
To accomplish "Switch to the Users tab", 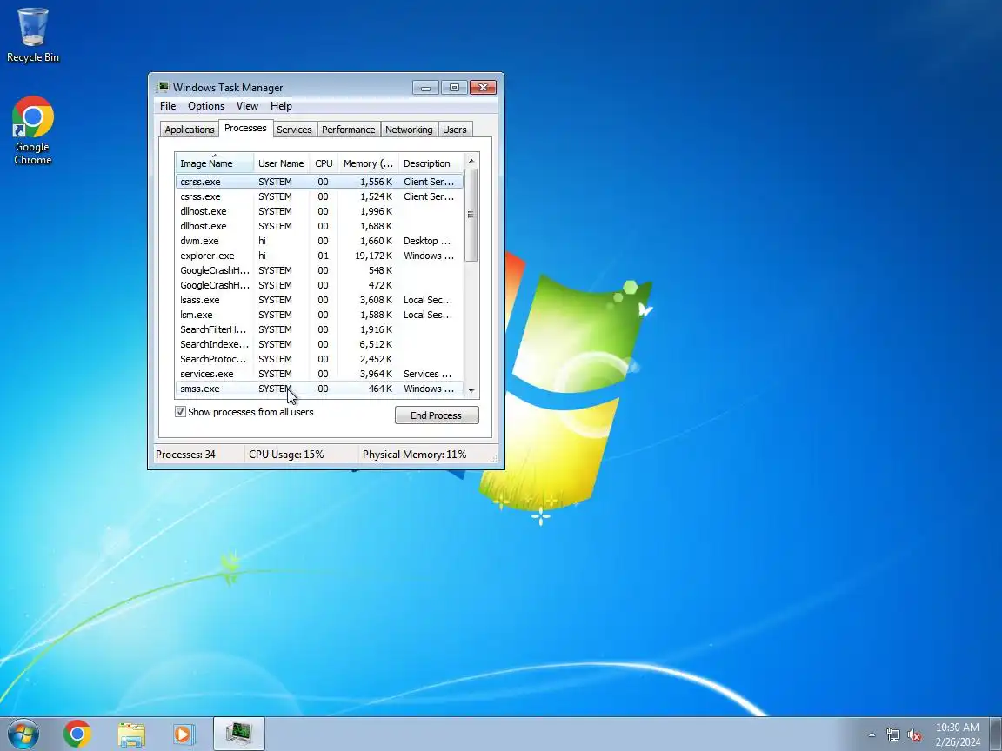I will click(x=454, y=130).
